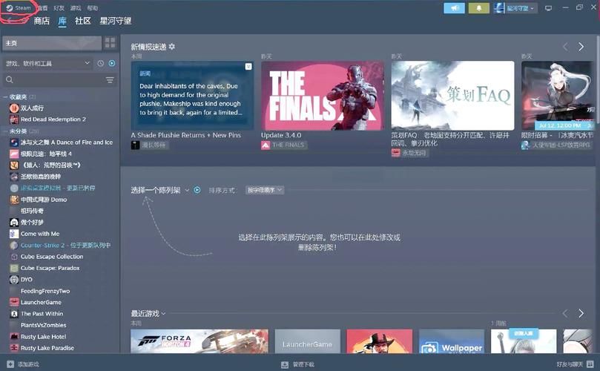Click the announcements megaphone icon
The width and height of the screenshot is (600, 371).
454,8
